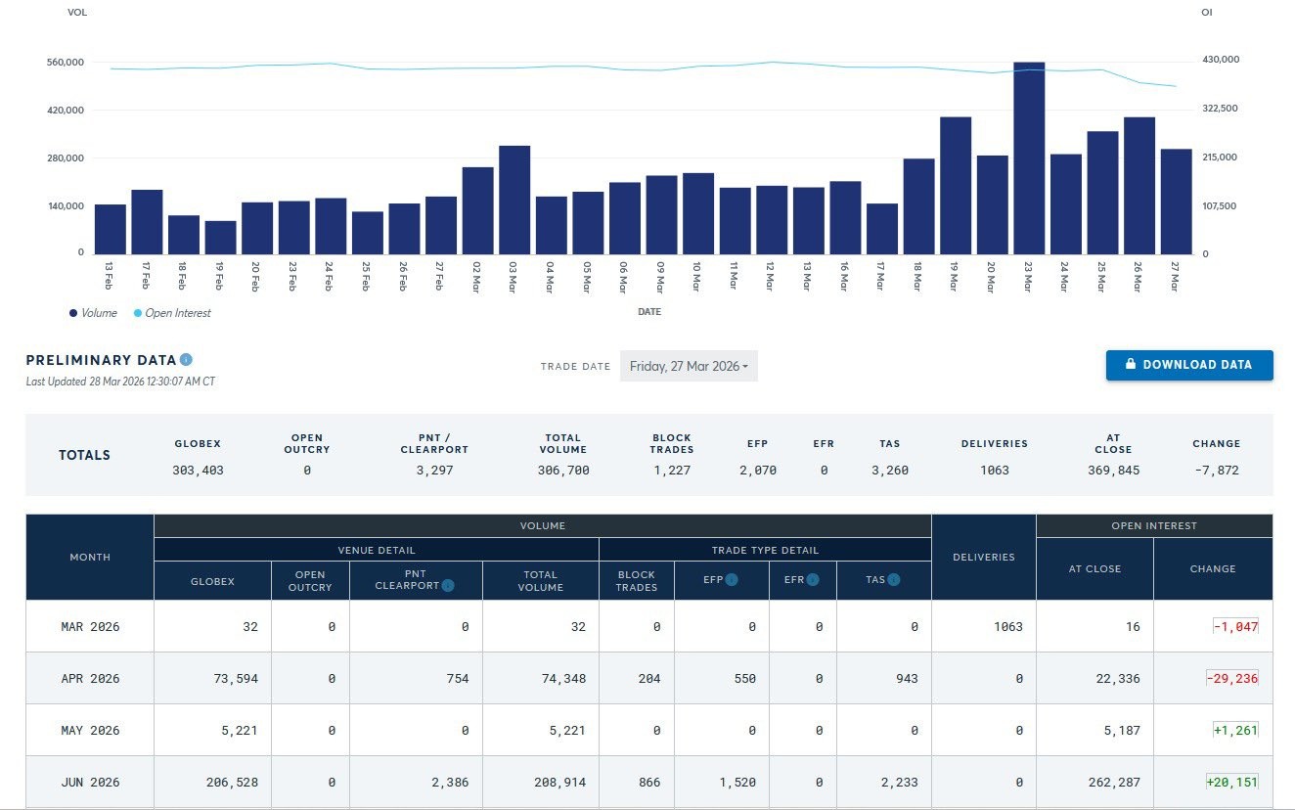Toggle the Volume legend marker
Viewport: 1295px width, 810px height.
point(73,313)
